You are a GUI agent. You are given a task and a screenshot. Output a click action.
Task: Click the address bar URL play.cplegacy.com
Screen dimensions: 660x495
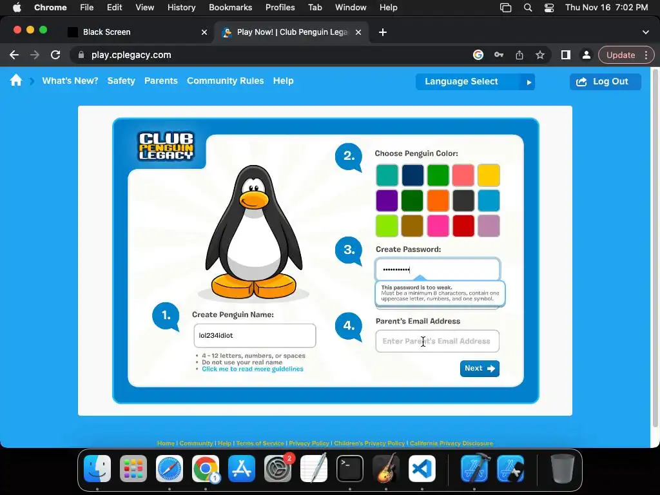coord(131,55)
